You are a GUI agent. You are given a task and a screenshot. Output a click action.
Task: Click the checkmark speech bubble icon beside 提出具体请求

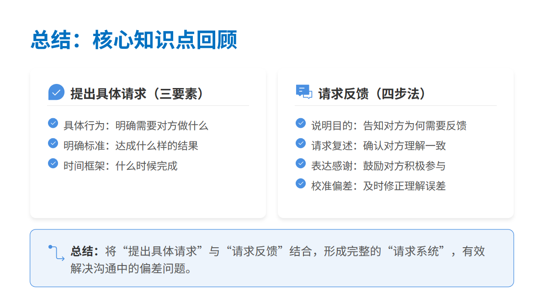coord(56,93)
